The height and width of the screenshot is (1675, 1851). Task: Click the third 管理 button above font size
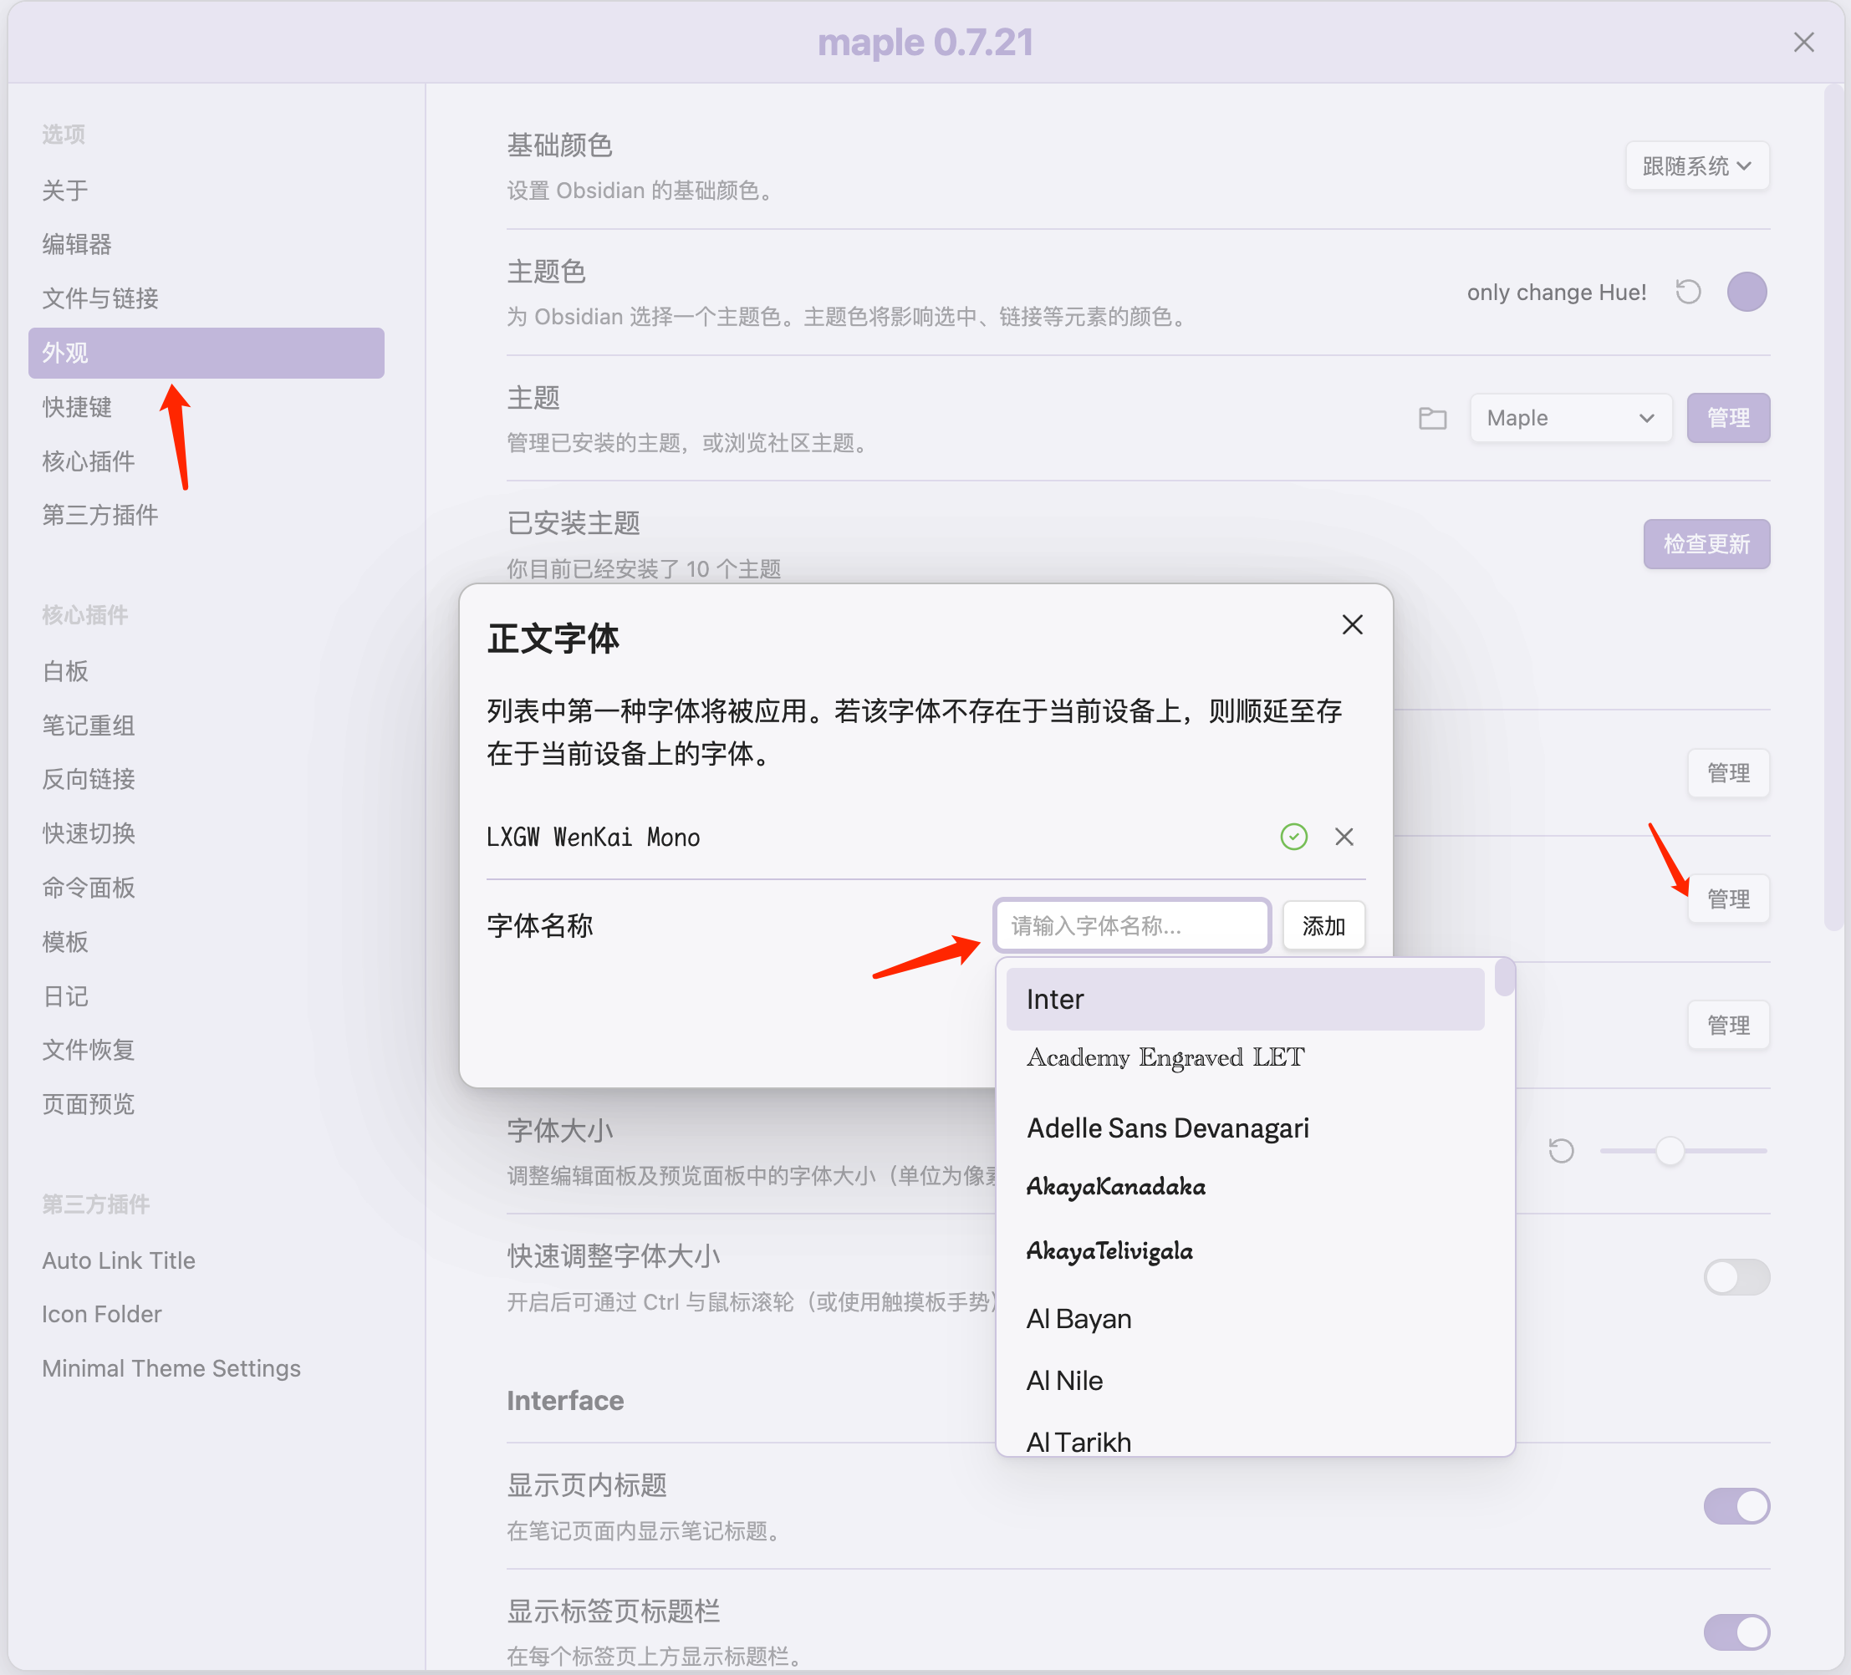(x=1728, y=1026)
